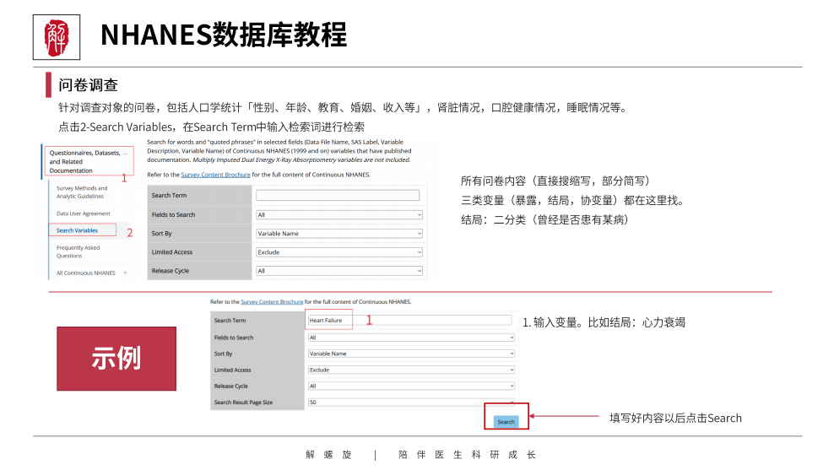Click the red 示例 example box
The width and height of the screenshot is (834, 470).
(x=116, y=359)
